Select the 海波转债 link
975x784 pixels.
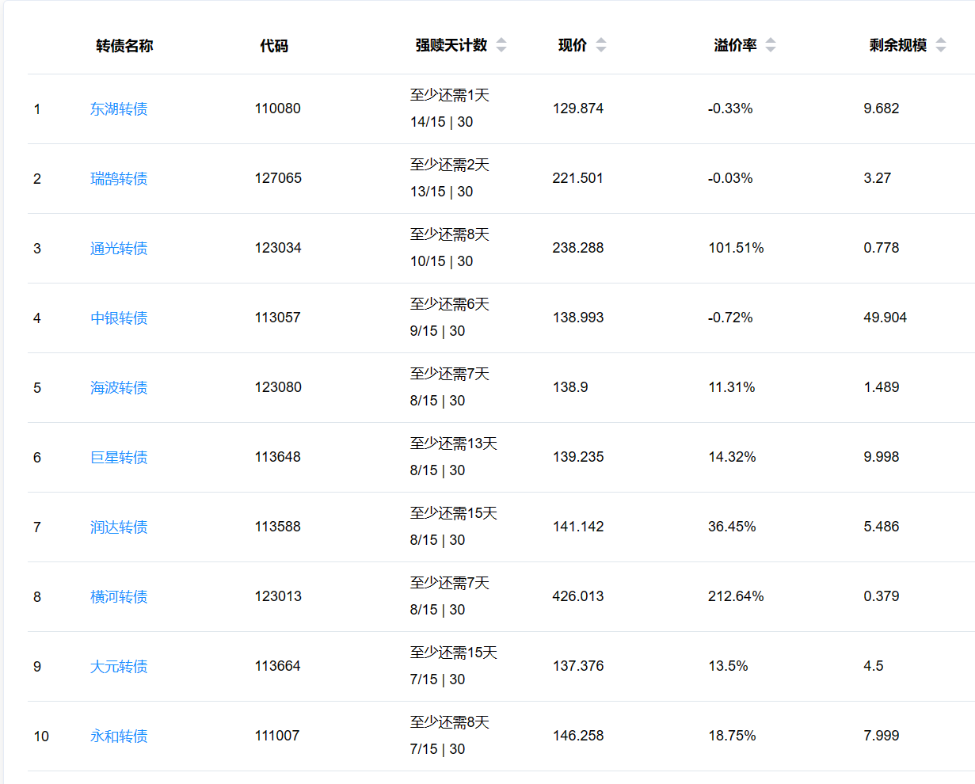(119, 388)
